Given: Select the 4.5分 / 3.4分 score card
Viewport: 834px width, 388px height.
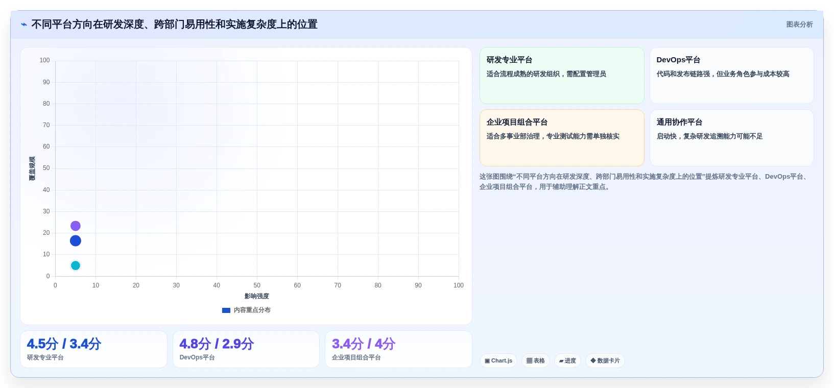Looking at the screenshot, I should [93, 349].
